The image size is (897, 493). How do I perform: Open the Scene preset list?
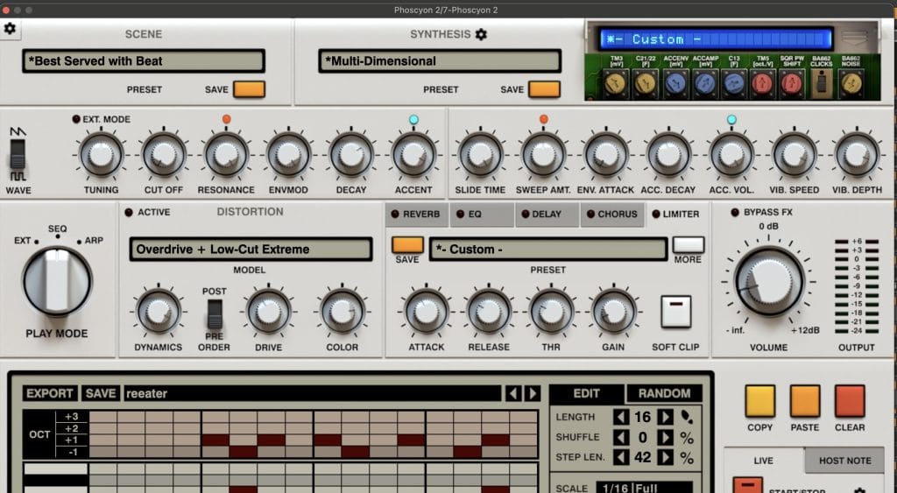point(144,61)
